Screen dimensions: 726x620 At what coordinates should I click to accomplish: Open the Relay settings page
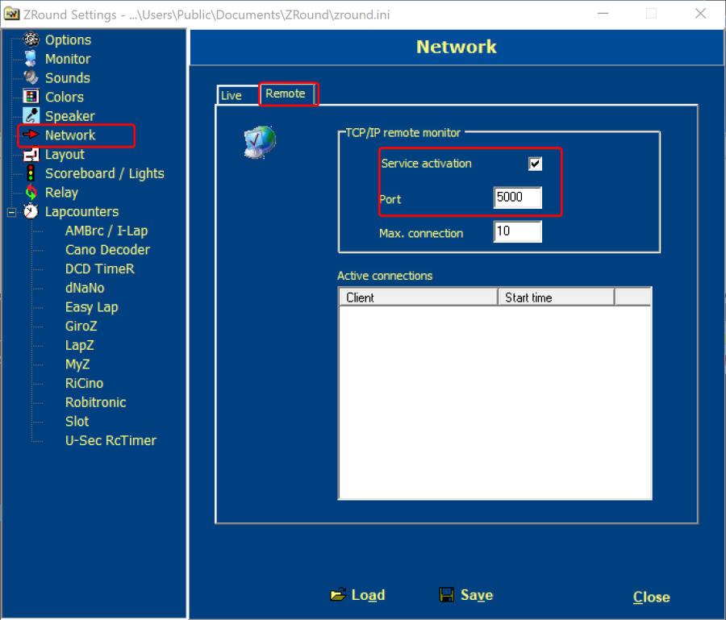[61, 193]
